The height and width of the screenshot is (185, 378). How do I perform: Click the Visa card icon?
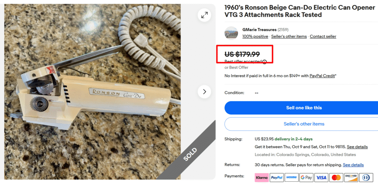click(321, 178)
